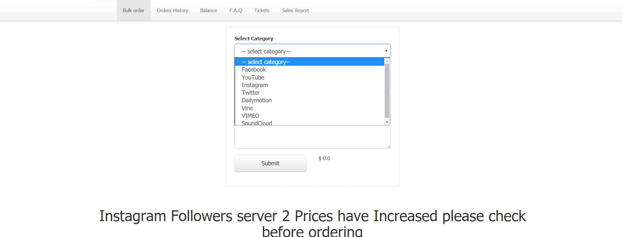The height and width of the screenshot is (237, 622).
Task: Click the dropdown list scroll down arrow
Action: pyautogui.click(x=387, y=122)
